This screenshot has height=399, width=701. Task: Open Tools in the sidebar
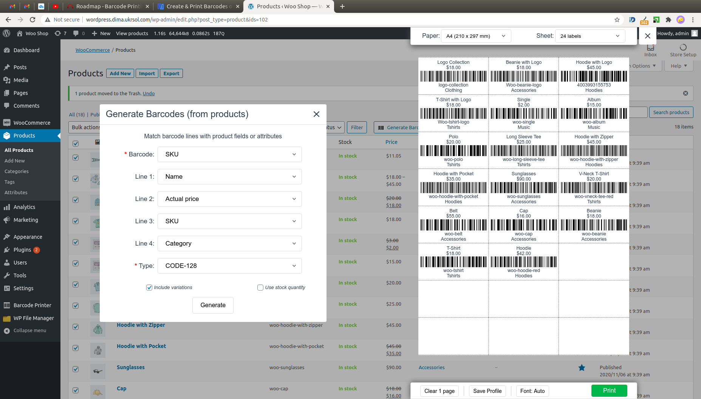[20, 275]
